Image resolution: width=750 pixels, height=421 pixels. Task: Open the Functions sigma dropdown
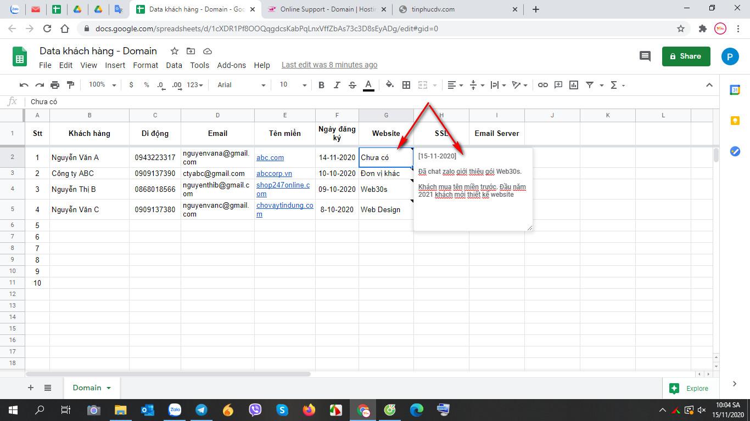coord(618,85)
